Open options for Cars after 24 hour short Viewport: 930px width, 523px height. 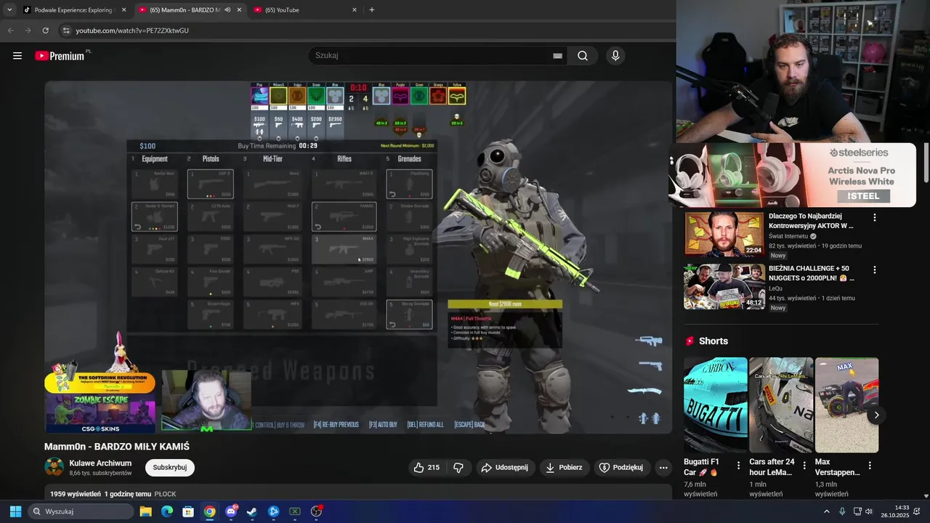coord(804,465)
